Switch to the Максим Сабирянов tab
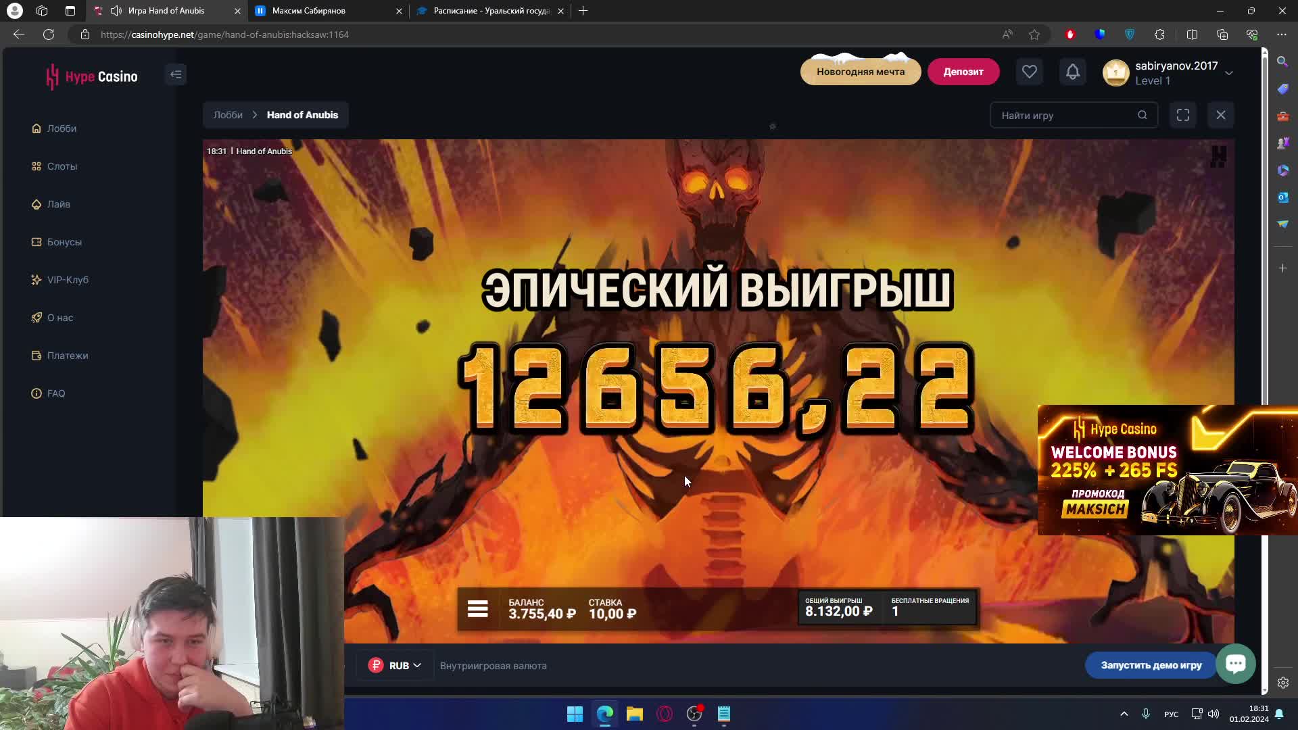This screenshot has width=1298, height=730. pos(328,11)
